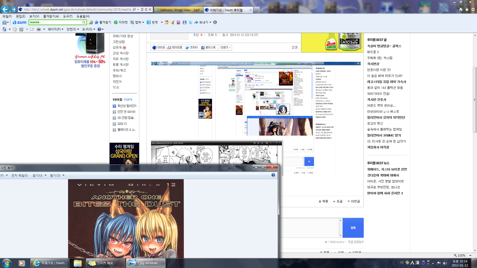Click the zum logo on the toolbar
Screen dimensions: 477x268
[x=20, y=22]
